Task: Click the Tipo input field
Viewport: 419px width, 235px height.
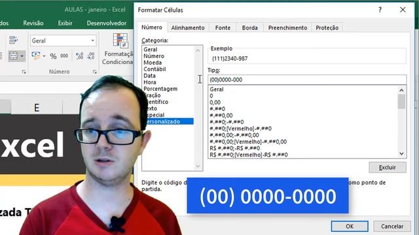Action: coord(307,80)
